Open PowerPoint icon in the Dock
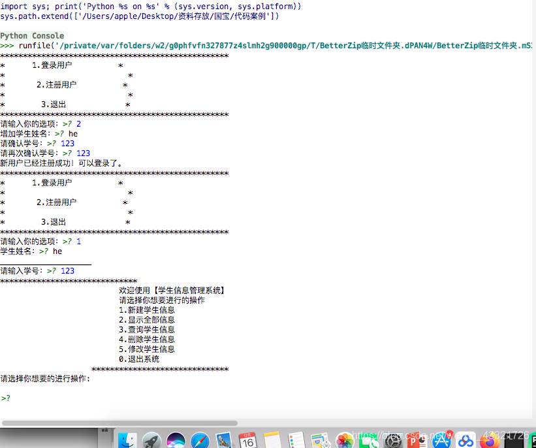The image size is (536, 448). pos(417,440)
